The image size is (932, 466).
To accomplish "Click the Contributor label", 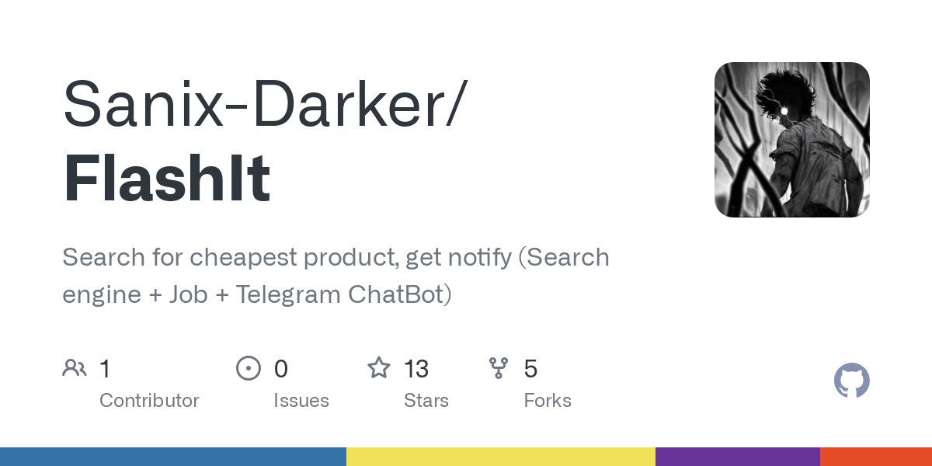I will (149, 401).
